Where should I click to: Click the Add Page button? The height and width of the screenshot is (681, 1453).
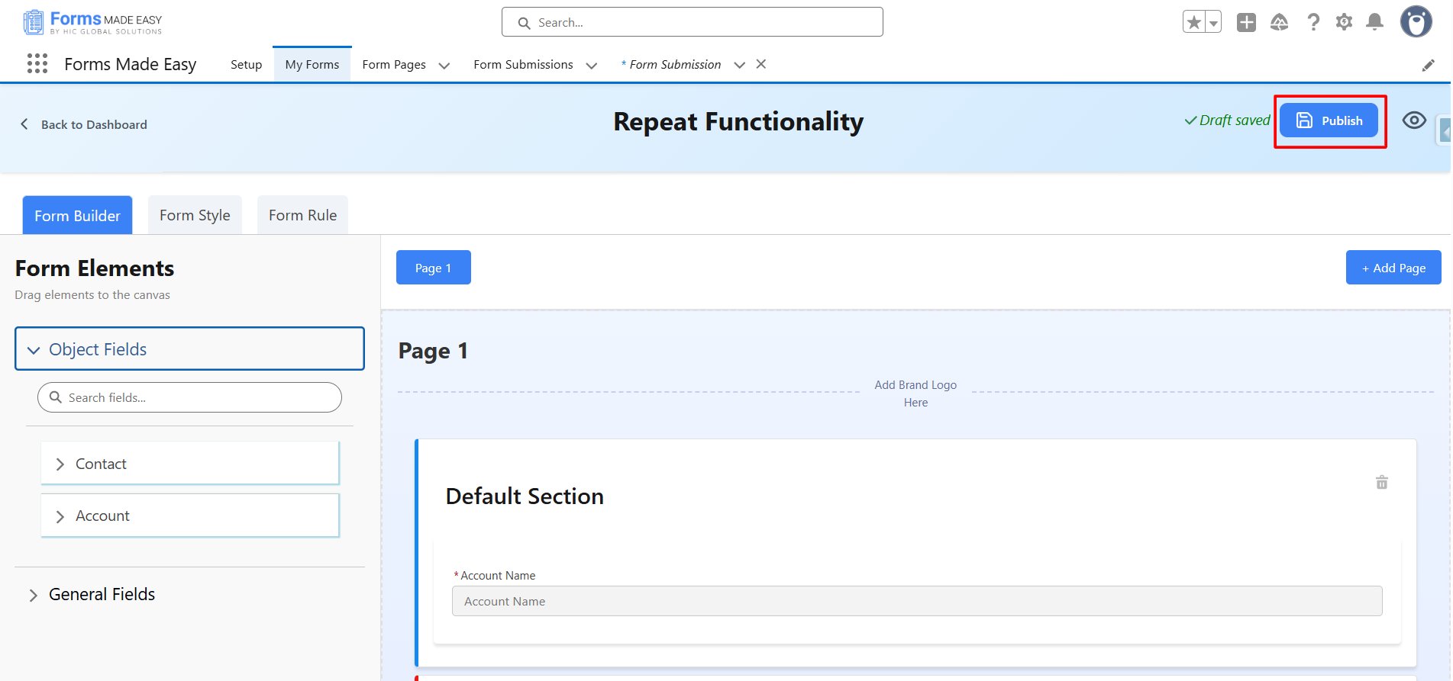[1393, 268]
